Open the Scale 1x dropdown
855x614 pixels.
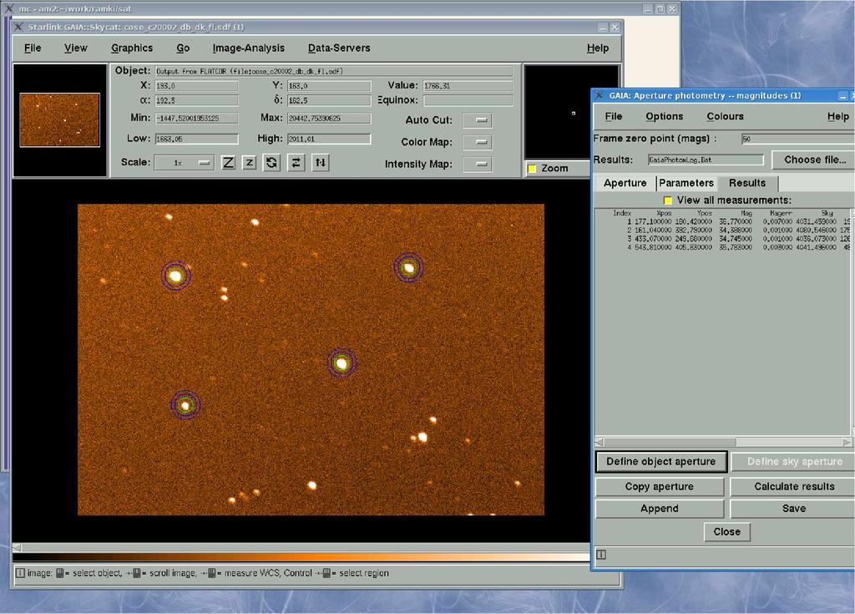click(x=183, y=163)
